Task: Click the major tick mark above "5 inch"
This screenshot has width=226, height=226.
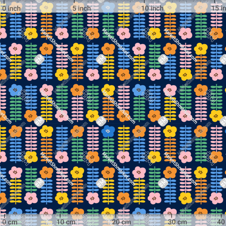Action: tap(74, 1)
